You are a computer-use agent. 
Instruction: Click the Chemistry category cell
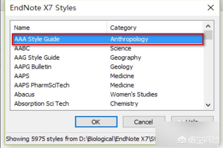click(124, 104)
